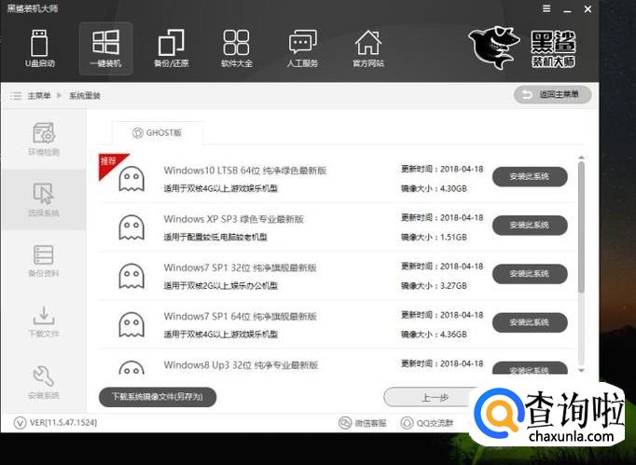Install Windows7 SP1 64位 system
Screen dimensions: 636x465
pyautogui.click(x=530, y=322)
